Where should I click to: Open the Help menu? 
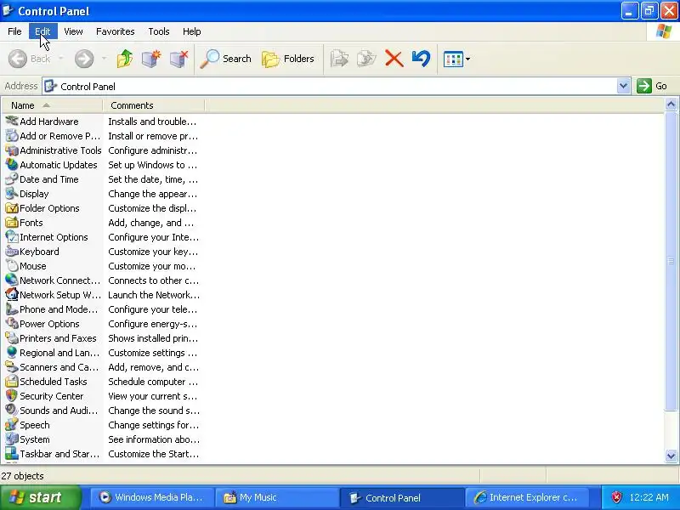(x=192, y=31)
